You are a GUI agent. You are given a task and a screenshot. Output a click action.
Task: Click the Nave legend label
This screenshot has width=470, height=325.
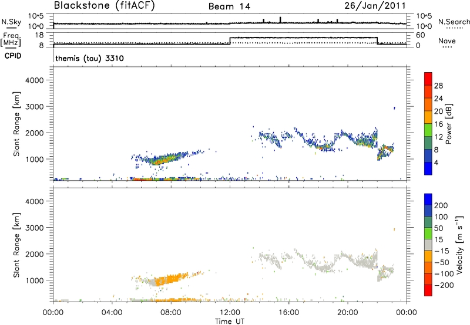point(447,40)
